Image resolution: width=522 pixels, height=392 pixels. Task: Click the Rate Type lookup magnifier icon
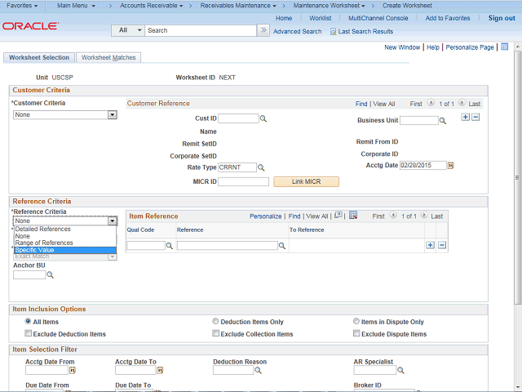pos(262,167)
